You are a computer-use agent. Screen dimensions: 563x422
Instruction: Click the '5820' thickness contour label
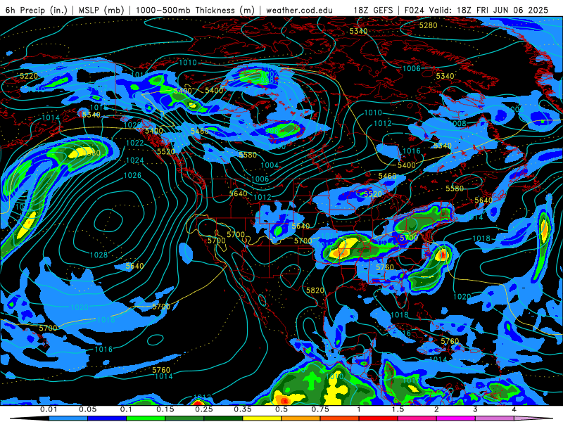coord(315,290)
